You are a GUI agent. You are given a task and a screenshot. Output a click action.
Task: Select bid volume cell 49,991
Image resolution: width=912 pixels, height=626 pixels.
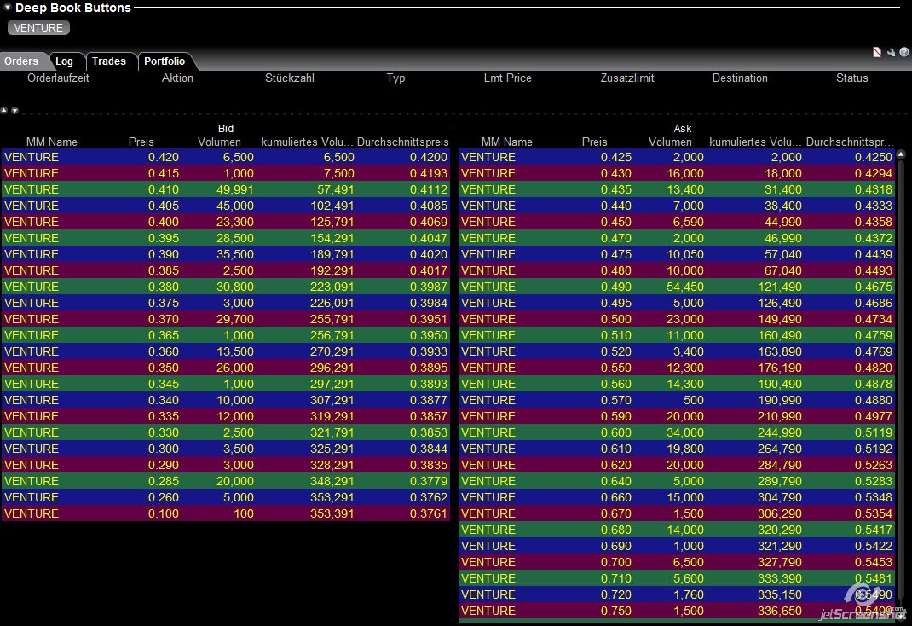click(x=235, y=189)
